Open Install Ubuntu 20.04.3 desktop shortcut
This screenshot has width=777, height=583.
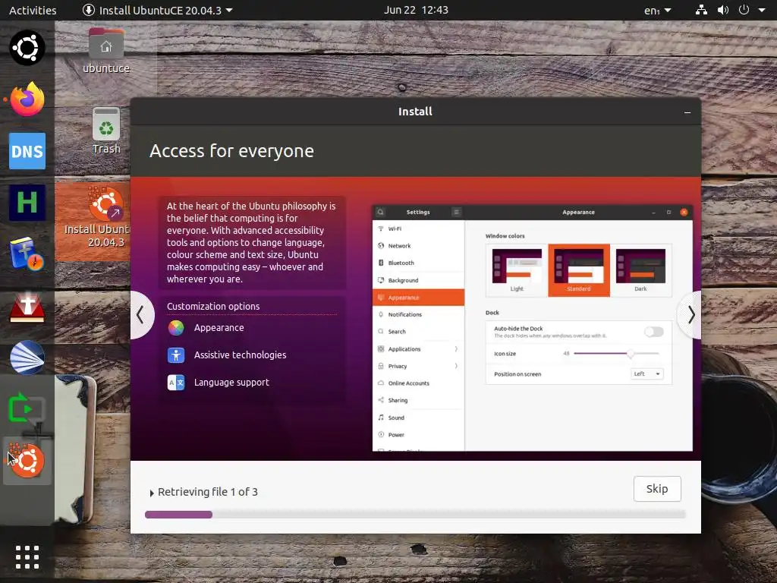click(97, 217)
